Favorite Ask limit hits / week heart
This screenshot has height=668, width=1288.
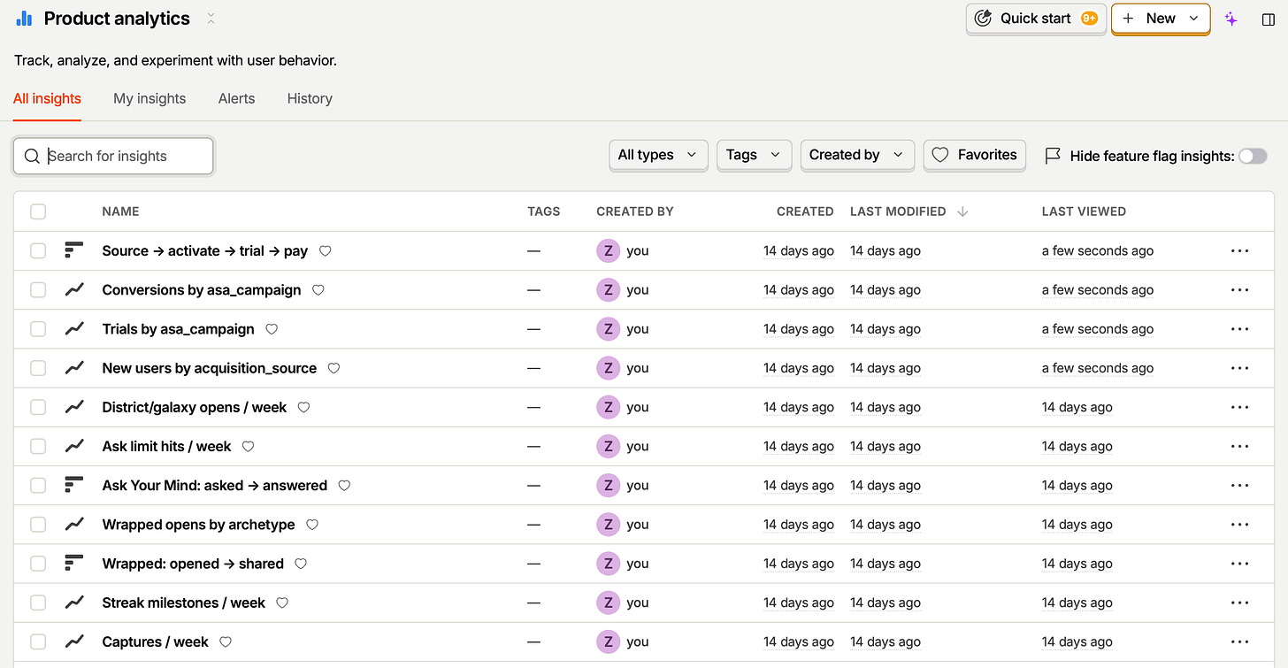249,447
